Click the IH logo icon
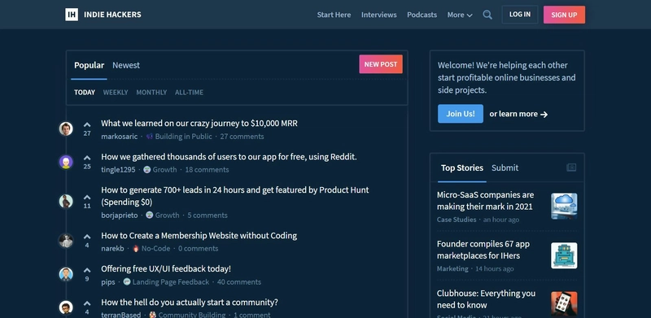The height and width of the screenshot is (318, 651). (72, 15)
